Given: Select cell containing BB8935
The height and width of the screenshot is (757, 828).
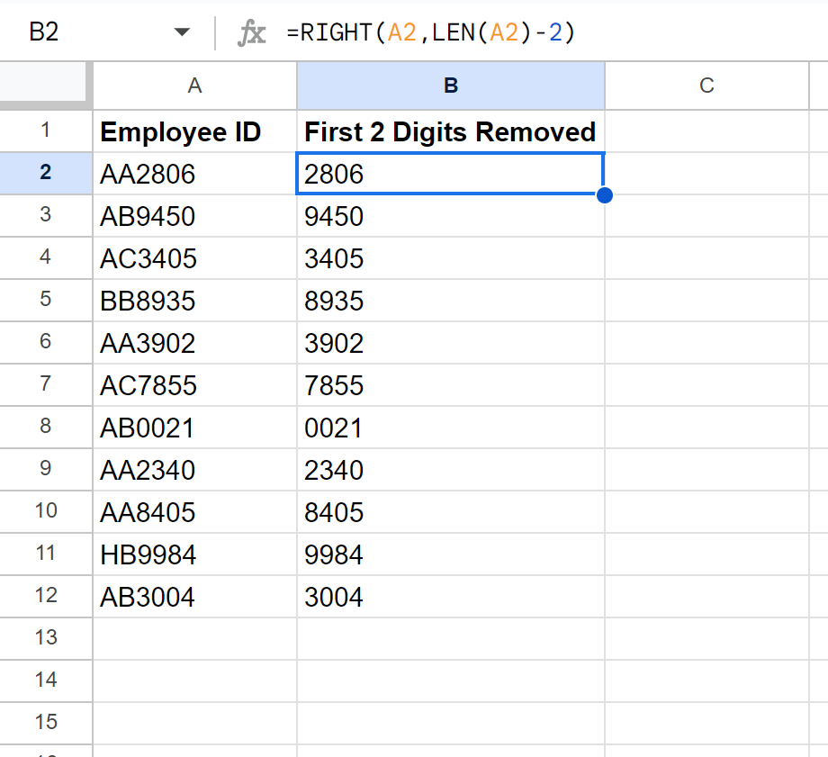Looking at the screenshot, I should (x=195, y=300).
